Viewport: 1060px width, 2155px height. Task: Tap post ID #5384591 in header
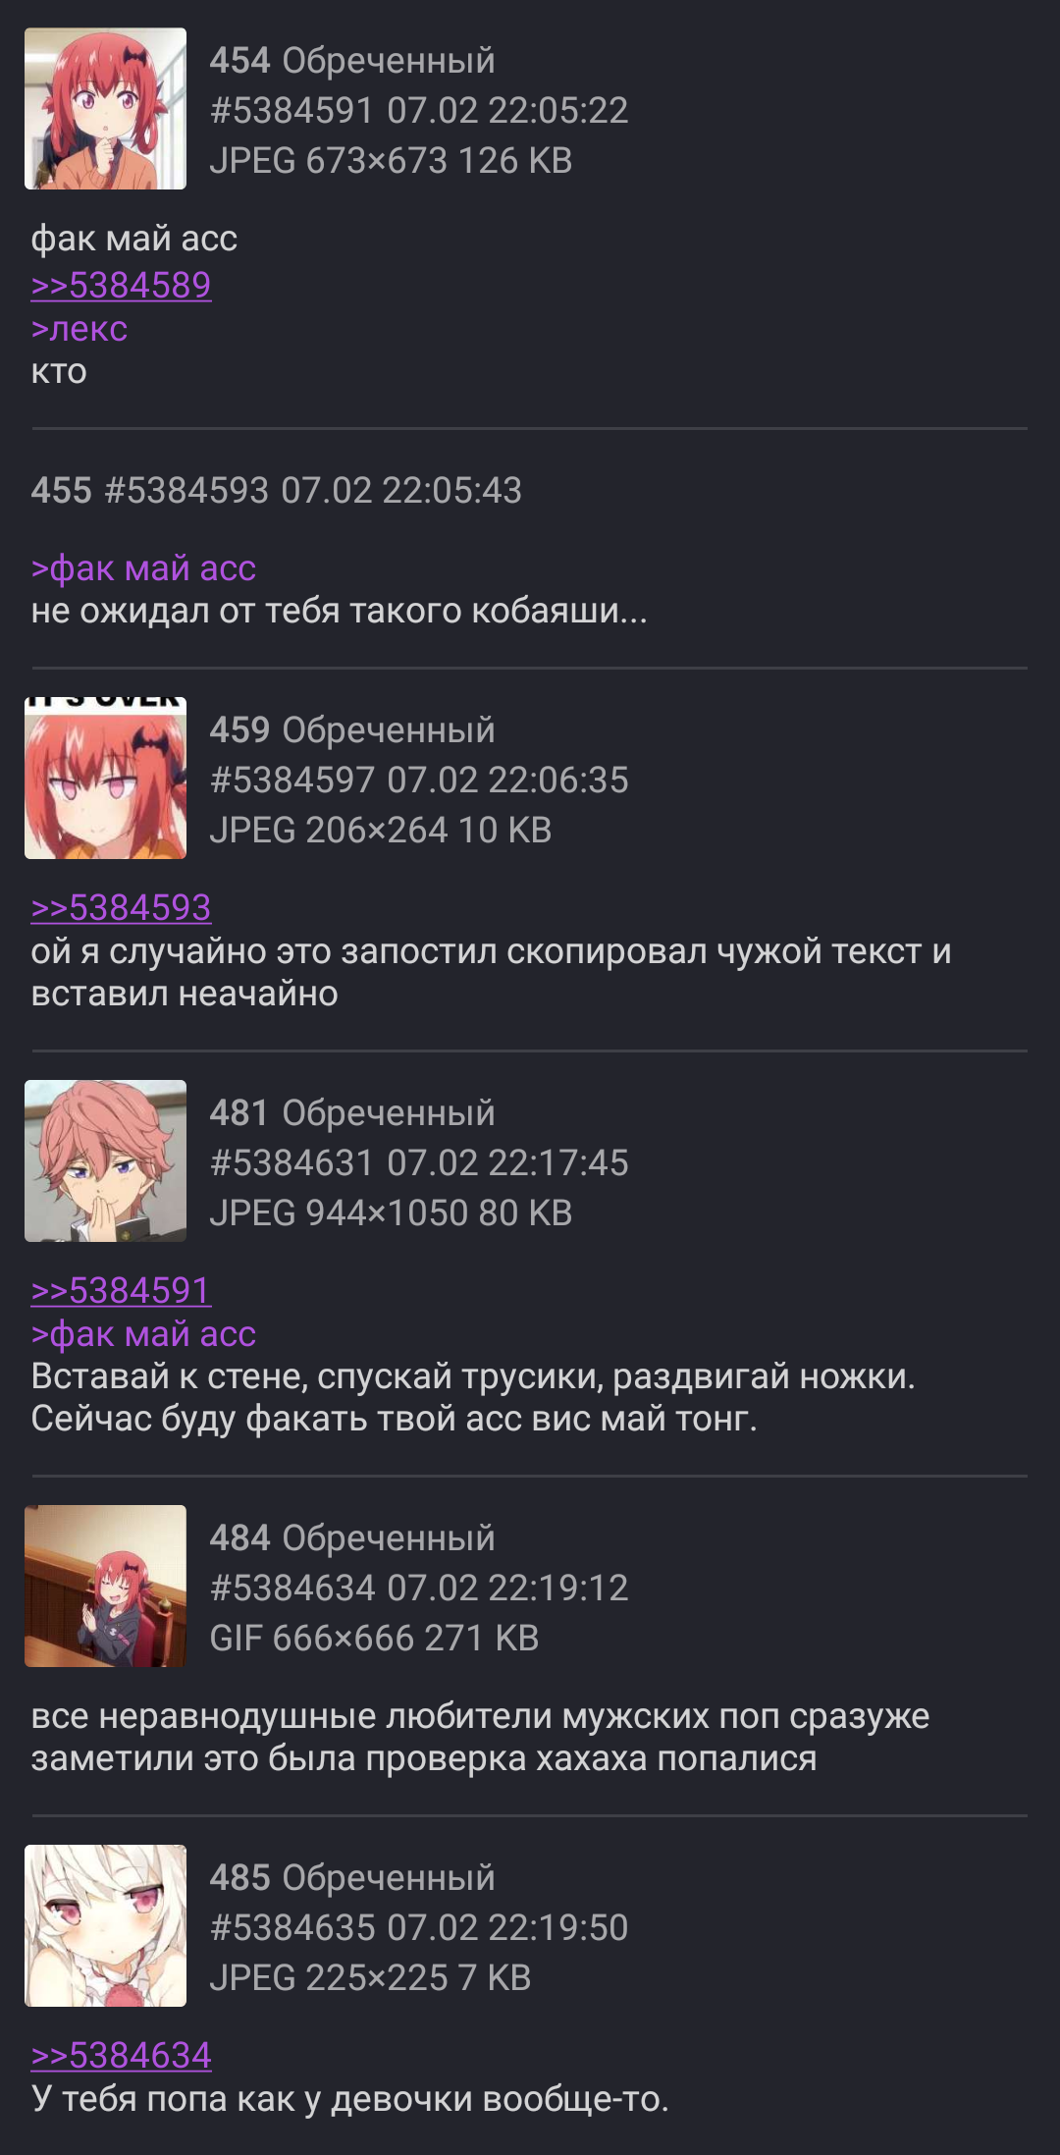pyautogui.click(x=291, y=111)
